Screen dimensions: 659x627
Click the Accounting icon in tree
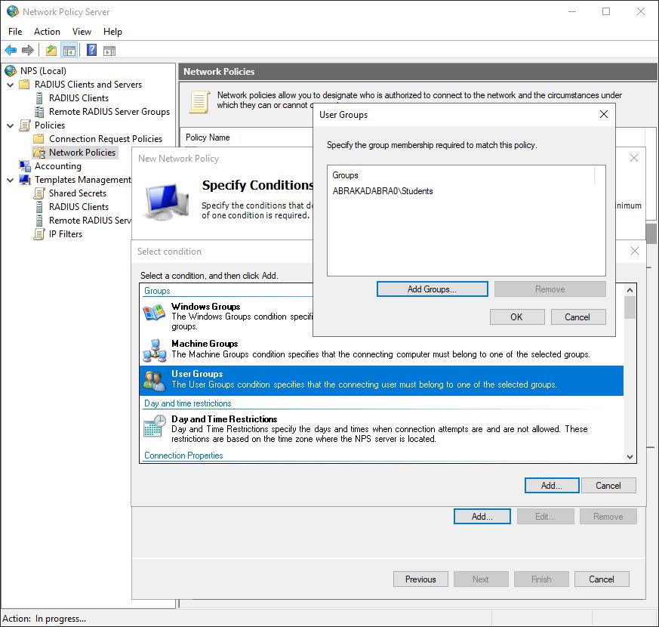[x=25, y=165]
